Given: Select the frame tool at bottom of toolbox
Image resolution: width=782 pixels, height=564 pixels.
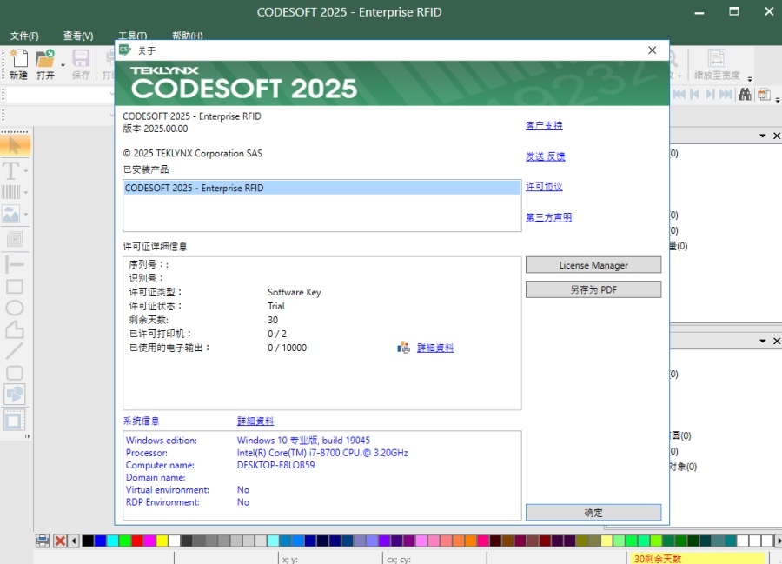Looking at the screenshot, I should pos(15,421).
